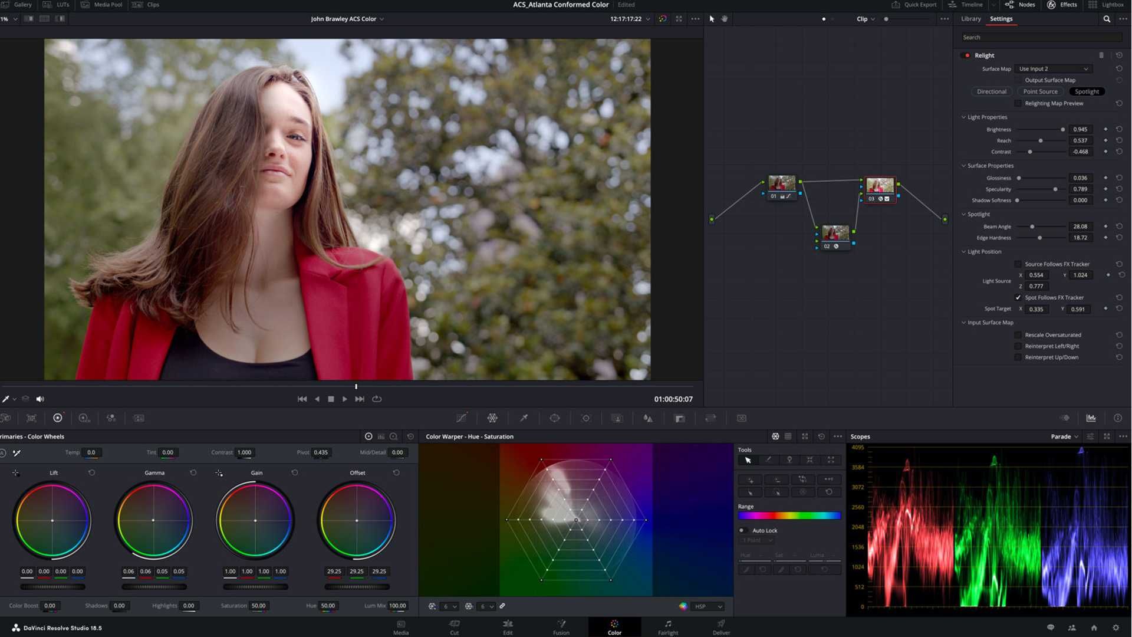Enable the Output Surface Map checkbox

1018,80
